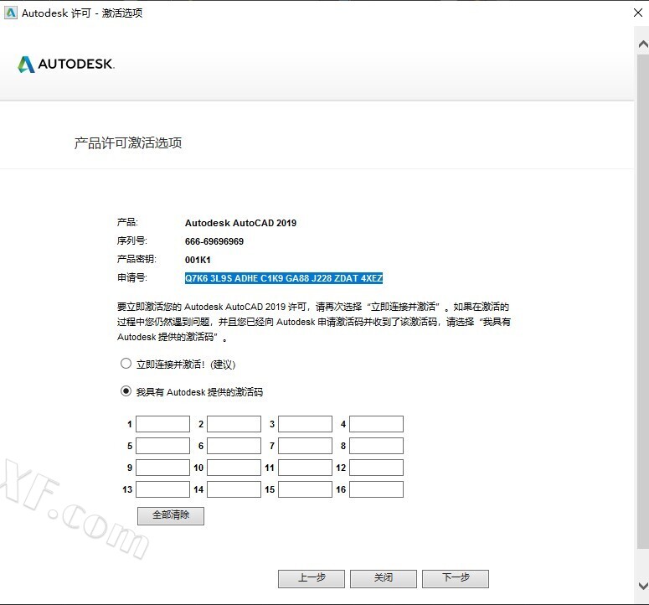Viewport: 649px width, 605px height.
Task: Click the 关闭 close button
Action: click(x=384, y=578)
